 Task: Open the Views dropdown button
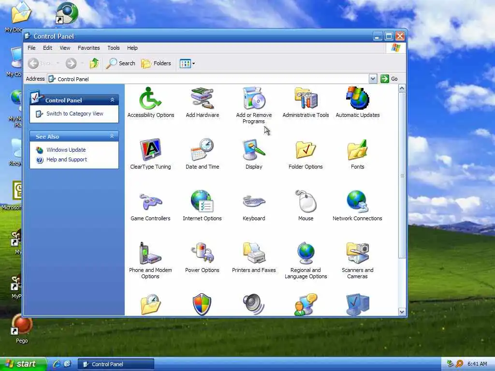[187, 63]
